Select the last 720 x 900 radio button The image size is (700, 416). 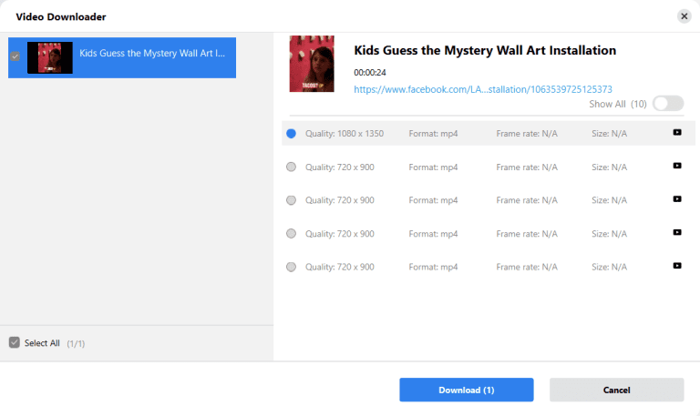pyautogui.click(x=291, y=267)
